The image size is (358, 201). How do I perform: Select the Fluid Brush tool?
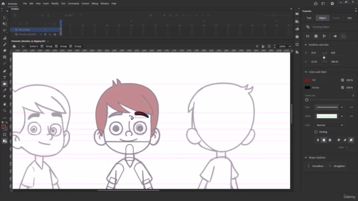click(4, 38)
